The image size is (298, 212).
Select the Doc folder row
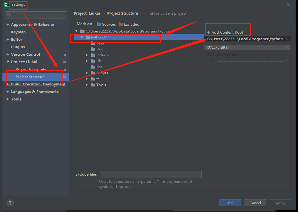pyautogui.click(x=139, y=49)
